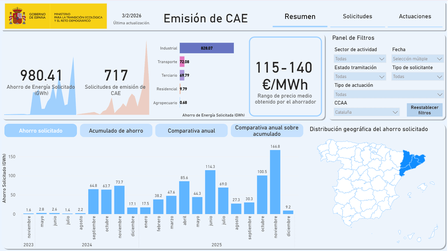Select the diciembre 2025 bar 9.2
Screen dimensions: 448x251
tap(288, 212)
